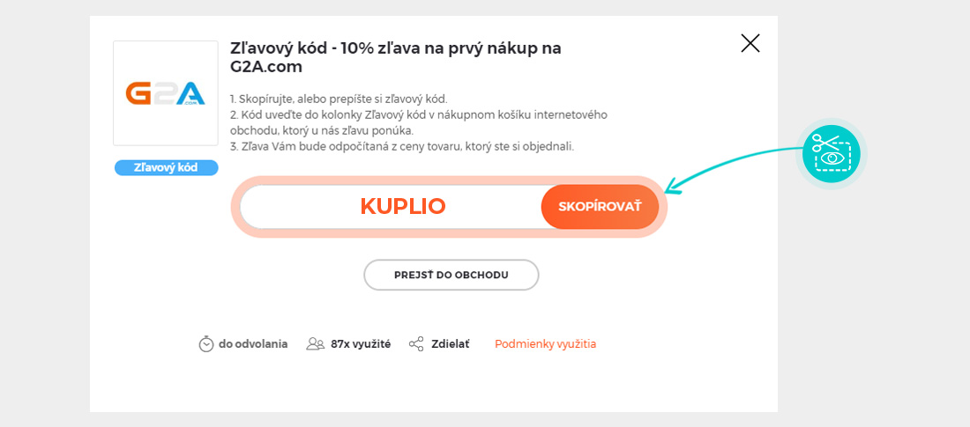Open the Podmienky využitia link

(545, 344)
